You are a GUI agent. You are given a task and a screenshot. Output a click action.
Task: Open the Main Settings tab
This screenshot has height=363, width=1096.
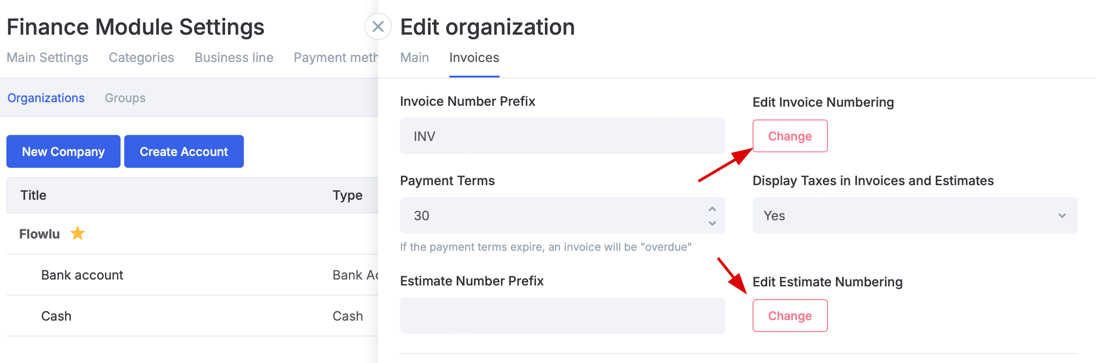tap(47, 58)
